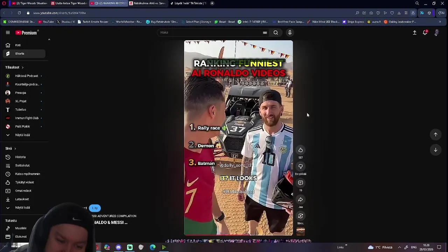Open XL Pojat channel

point(24,101)
